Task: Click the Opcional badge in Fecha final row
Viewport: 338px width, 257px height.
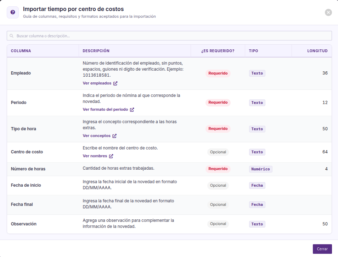Action: [218, 205]
